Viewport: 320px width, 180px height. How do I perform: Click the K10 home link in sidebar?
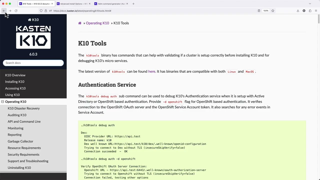[x=33, y=20]
